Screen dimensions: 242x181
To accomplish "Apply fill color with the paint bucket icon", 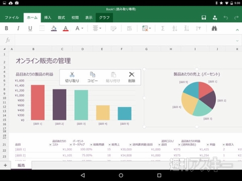I will click(x=54, y=29).
